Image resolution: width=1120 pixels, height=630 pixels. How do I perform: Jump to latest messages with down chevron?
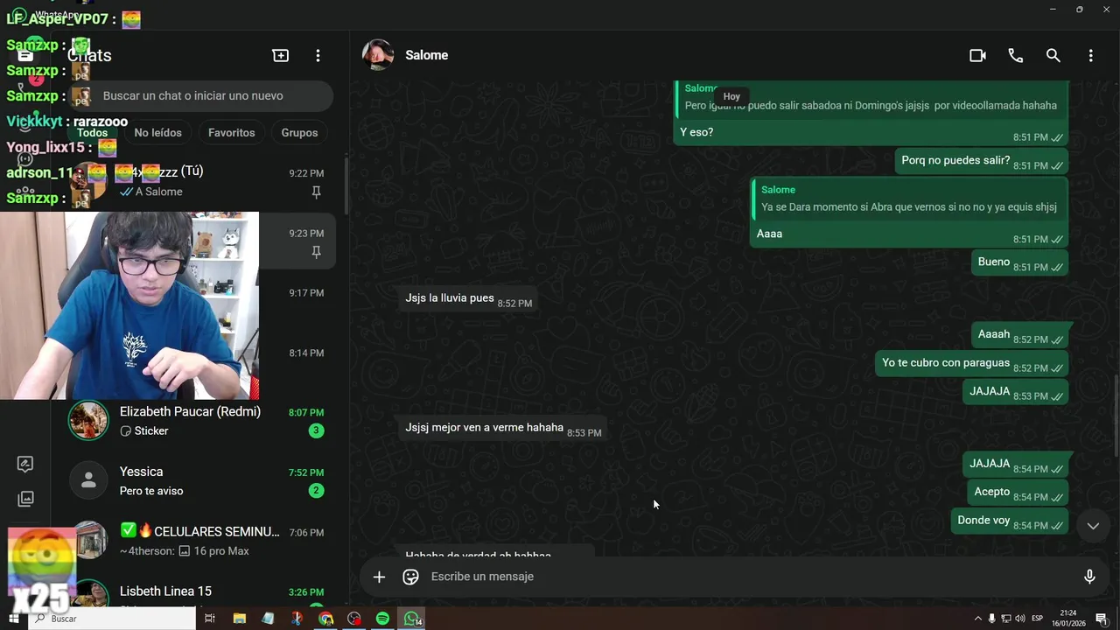click(x=1093, y=526)
